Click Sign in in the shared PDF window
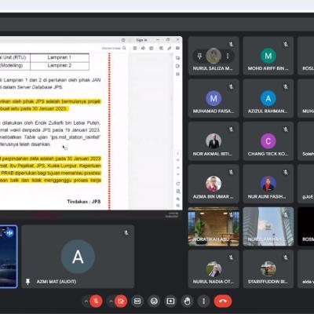The height and width of the screenshot is (314, 314). [x=141, y=40]
